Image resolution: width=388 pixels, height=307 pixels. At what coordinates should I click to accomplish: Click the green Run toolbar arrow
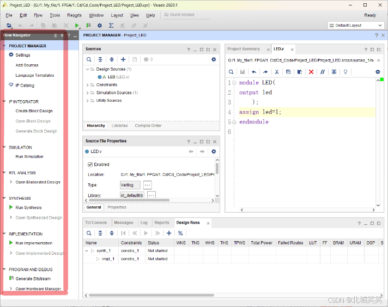click(x=77, y=25)
